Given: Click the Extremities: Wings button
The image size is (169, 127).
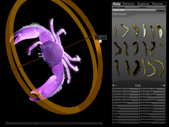Looking at the screenshot, I should tap(125, 100).
